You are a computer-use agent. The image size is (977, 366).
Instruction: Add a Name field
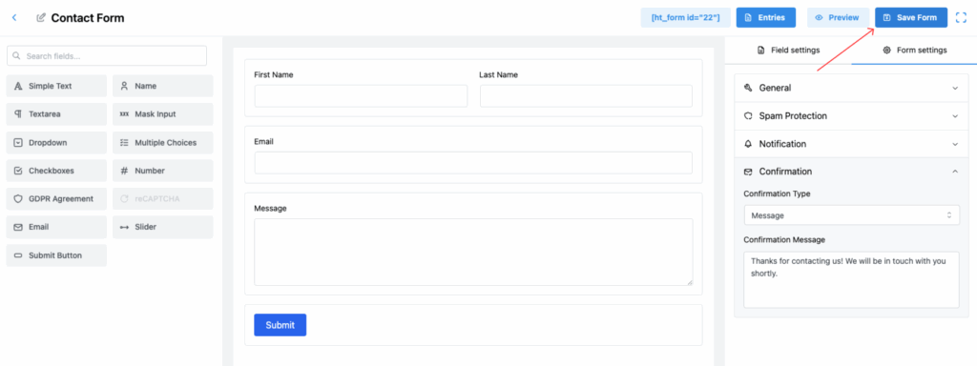click(x=162, y=86)
